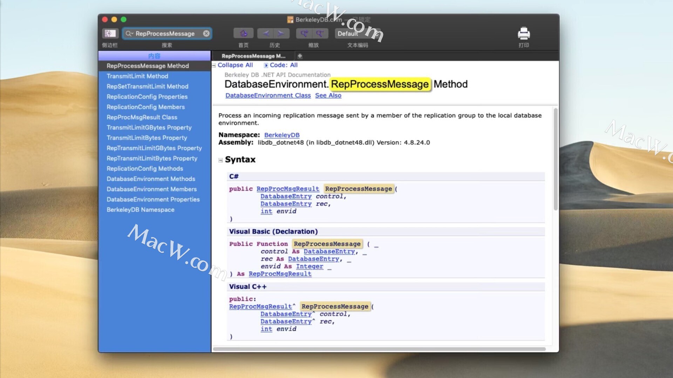The height and width of the screenshot is (378, 673).
Task: Open the Code: All language filter
Action: [x=283, y=65]
